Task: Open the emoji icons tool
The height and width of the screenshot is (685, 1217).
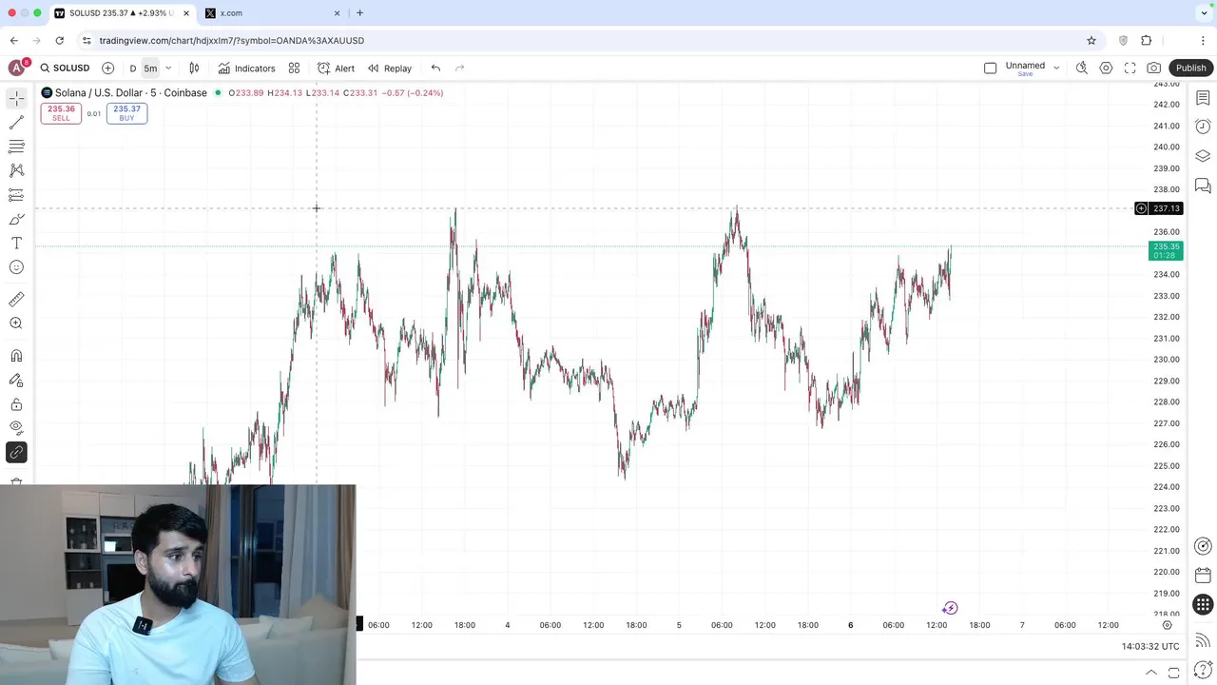Action: click(16, 267)
